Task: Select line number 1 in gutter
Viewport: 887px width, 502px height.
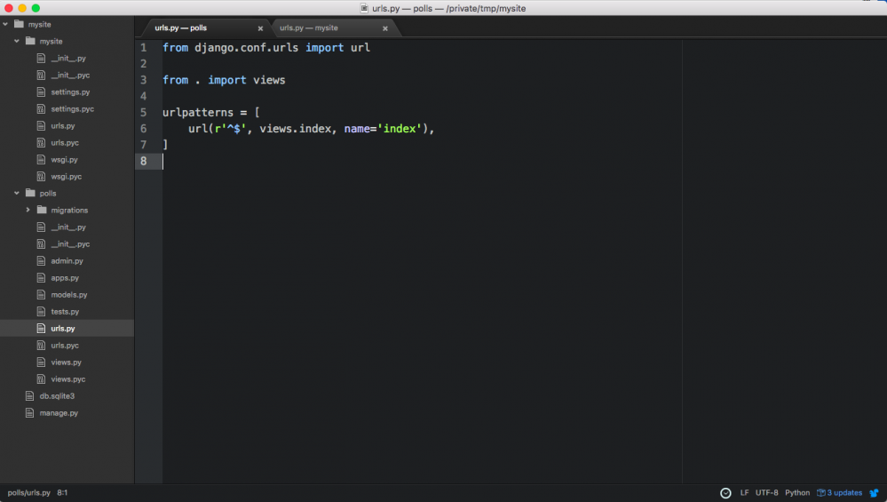Action: (x=144, y=48)
